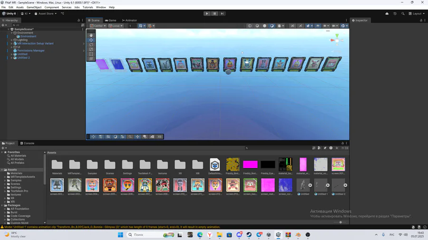
Task: Select Permissions Manager in Hierarchy
Action: 31,51
